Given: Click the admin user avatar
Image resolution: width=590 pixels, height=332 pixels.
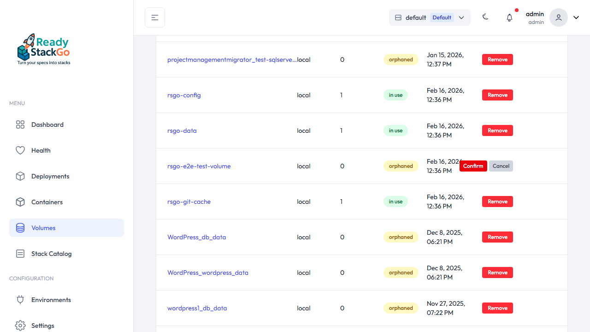Looking at the screenshot, I should 558,17.
